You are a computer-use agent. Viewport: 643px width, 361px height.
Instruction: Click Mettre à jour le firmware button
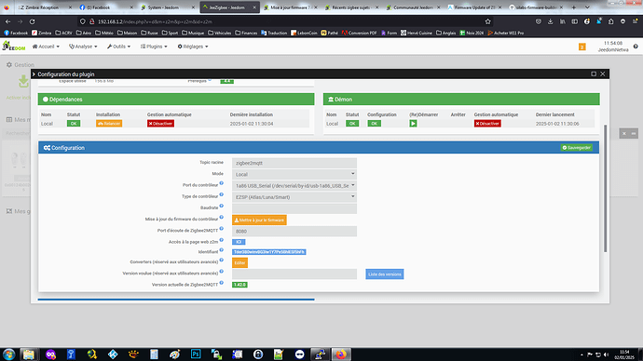click(x=259, y=221)
